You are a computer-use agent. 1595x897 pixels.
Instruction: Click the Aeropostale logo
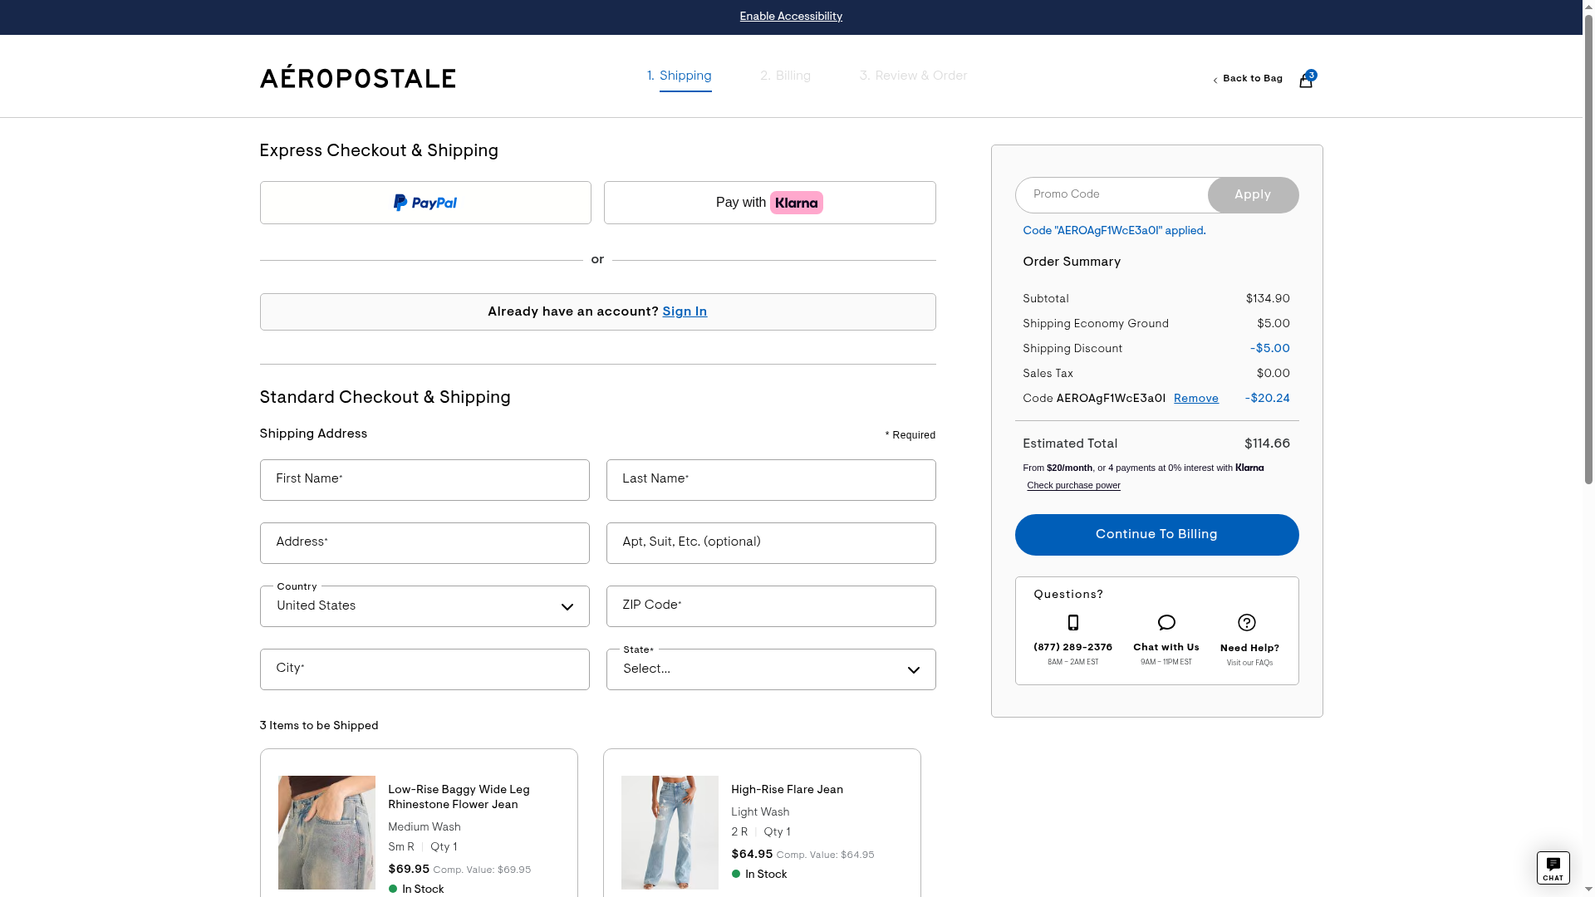(x=357, y=77)
